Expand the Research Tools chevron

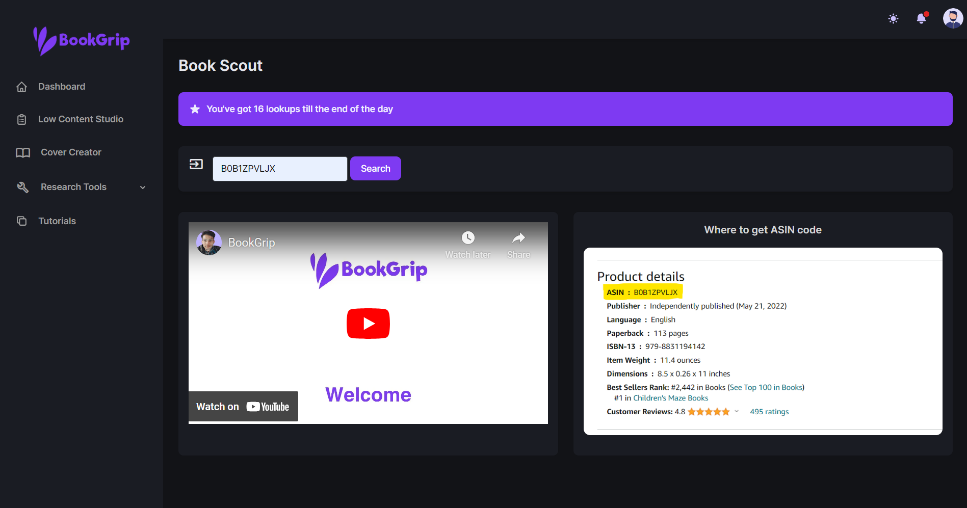coord(143,188)
